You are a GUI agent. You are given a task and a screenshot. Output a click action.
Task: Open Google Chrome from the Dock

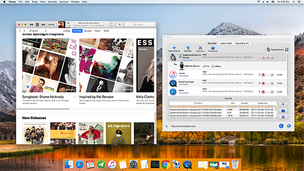[166, 164]
